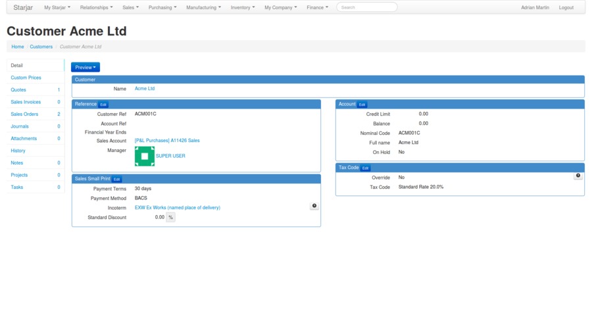Open the Manufacturing menu

(203, 8)
